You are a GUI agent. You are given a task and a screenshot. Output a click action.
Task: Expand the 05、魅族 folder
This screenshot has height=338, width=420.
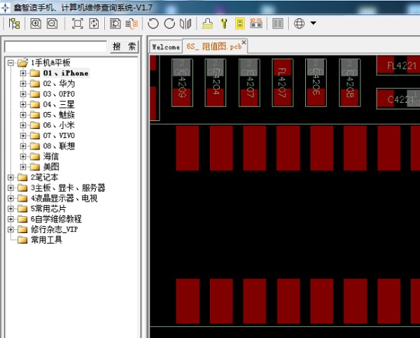pyautogui.click(x=23, y=115)
